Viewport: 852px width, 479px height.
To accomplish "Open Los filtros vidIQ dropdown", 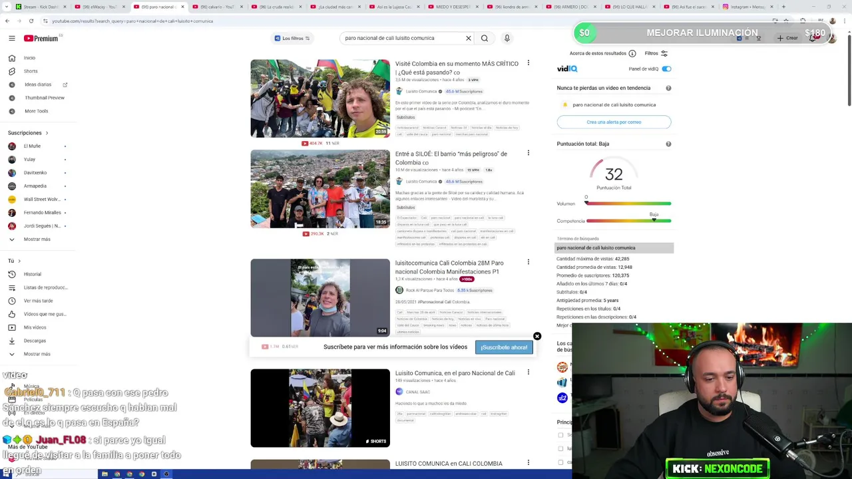I will [x=292, y=38].
